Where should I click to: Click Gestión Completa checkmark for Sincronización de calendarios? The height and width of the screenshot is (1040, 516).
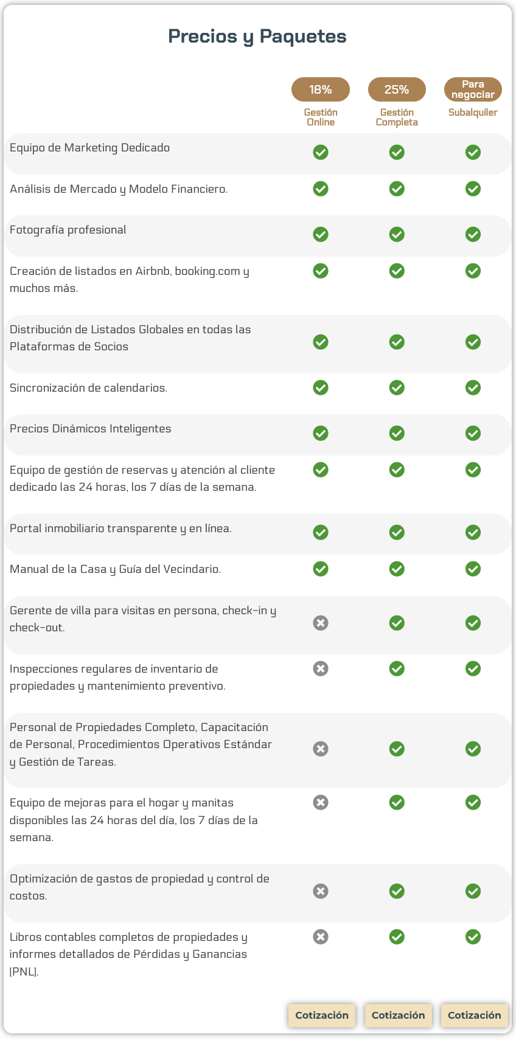(397, 387)
